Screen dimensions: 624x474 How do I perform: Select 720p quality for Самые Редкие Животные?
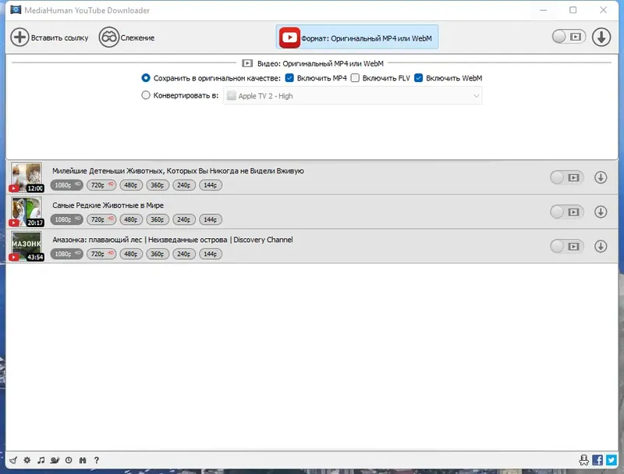tap(101, 219)
